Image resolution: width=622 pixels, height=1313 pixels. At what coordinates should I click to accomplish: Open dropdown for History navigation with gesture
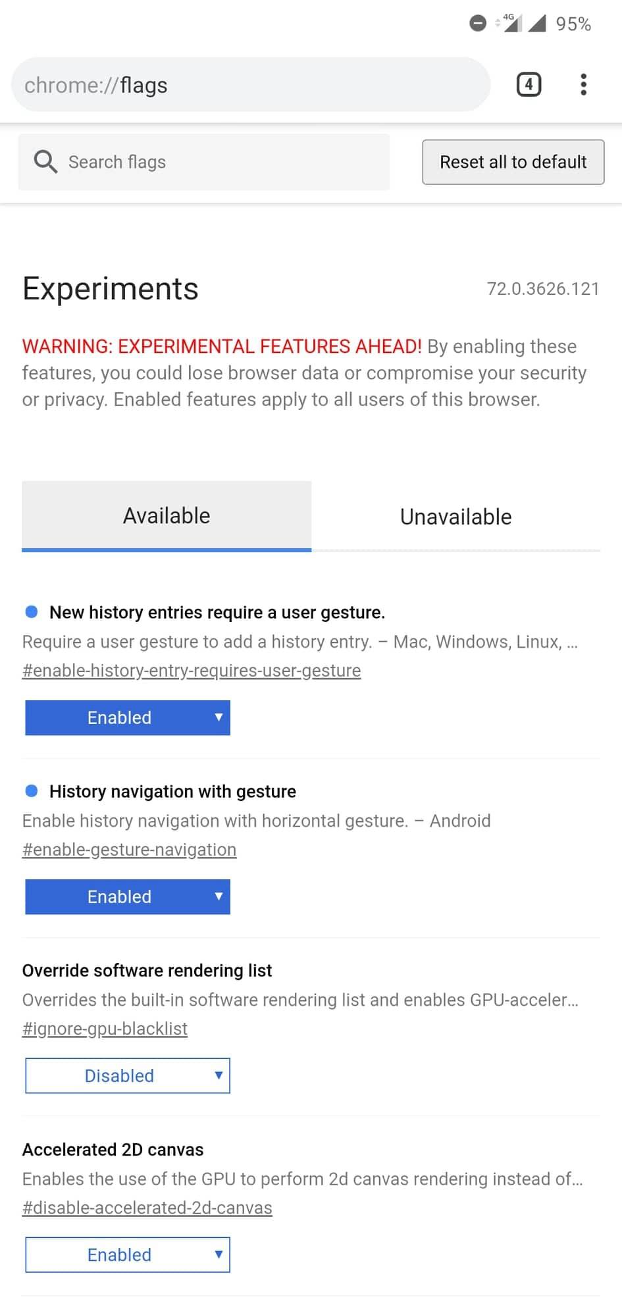(x=128, y=896)
